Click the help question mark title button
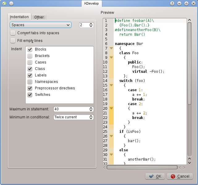 173,3
